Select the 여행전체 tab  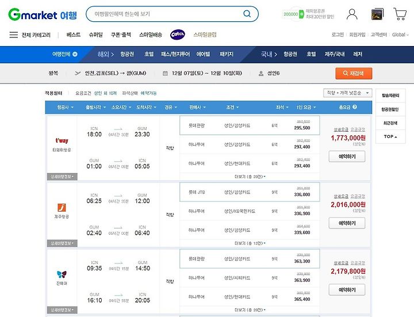click(x=64, y=54)
